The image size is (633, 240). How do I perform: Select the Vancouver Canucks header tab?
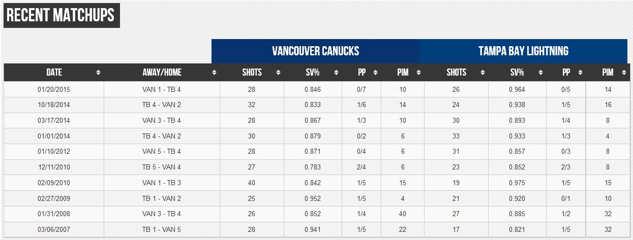click(x=315, y=51)
